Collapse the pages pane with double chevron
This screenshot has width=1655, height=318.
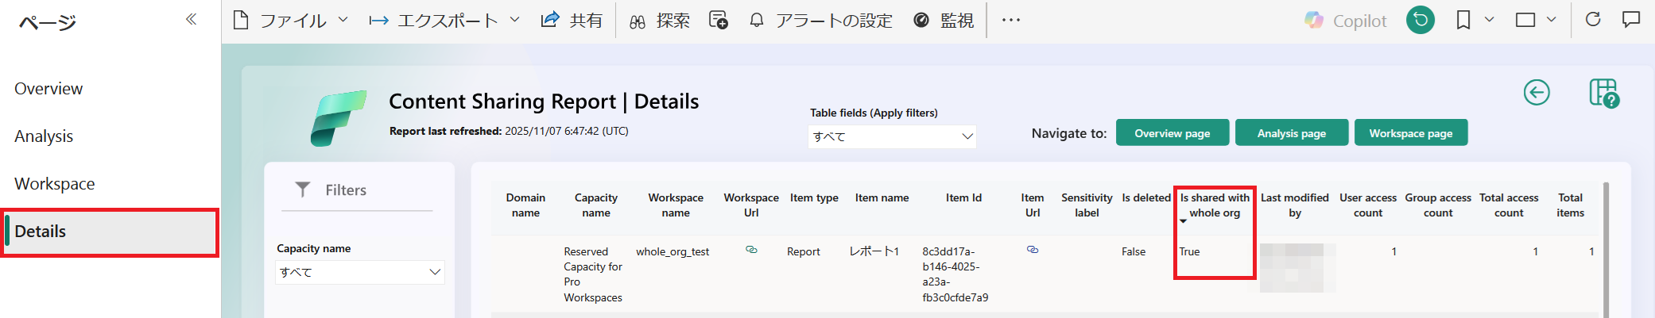191,19
